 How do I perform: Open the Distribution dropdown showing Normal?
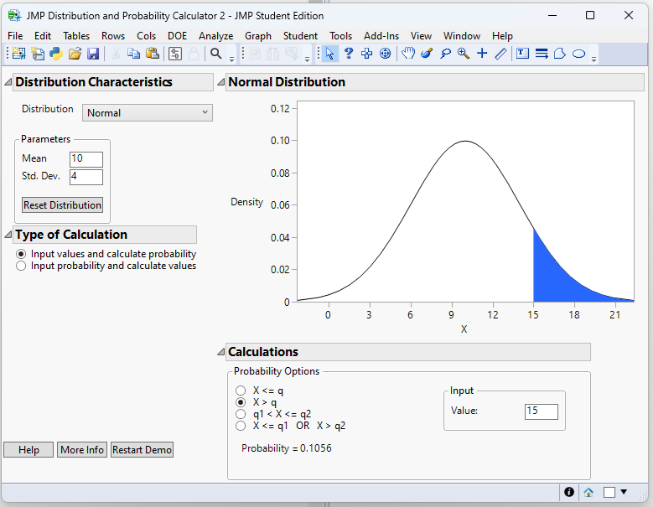pos(148,112)
